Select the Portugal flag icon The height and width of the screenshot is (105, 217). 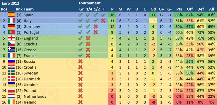coord(11,32)
